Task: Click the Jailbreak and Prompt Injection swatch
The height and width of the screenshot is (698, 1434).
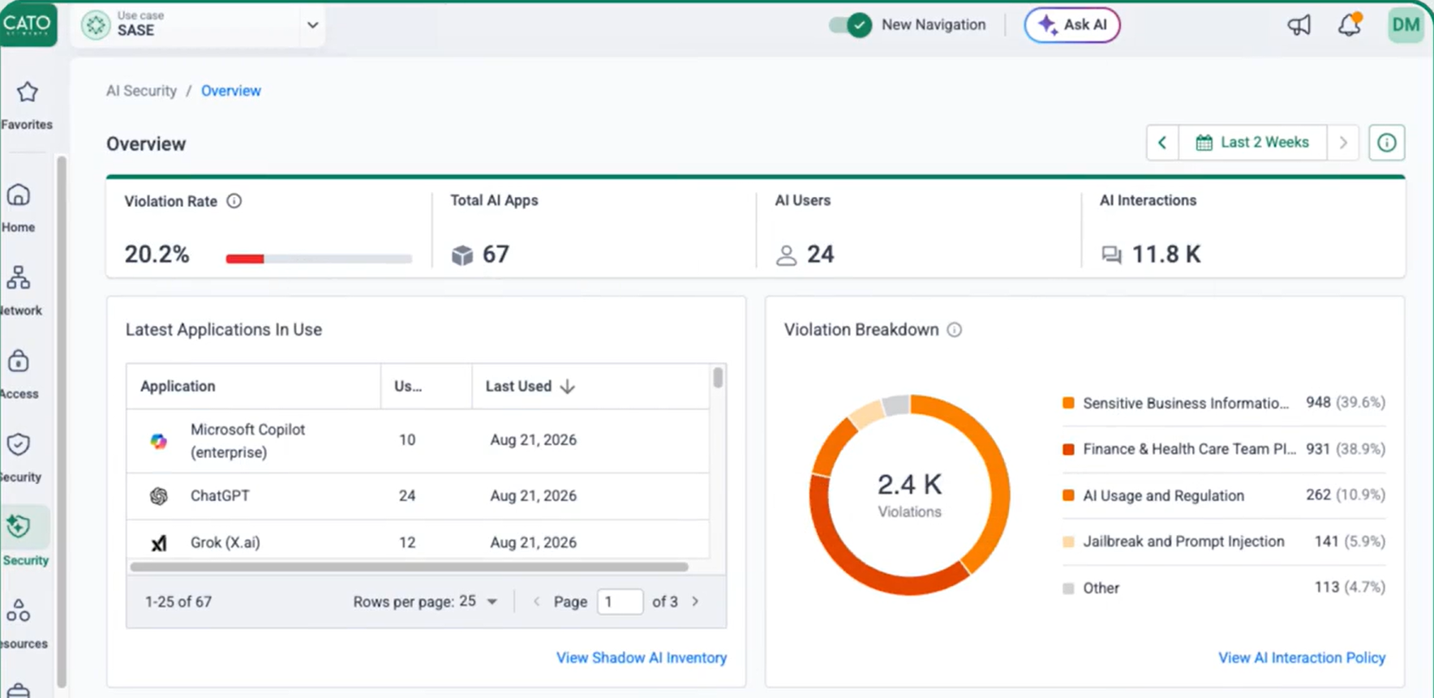Action: [x=1068, y=542]
